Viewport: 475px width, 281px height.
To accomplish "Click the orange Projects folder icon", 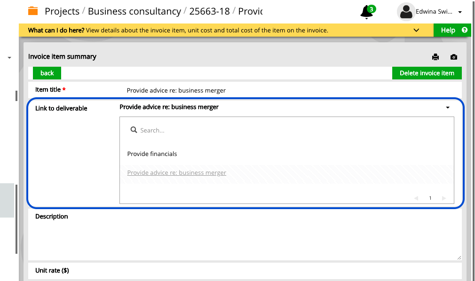I will point(33,11).
